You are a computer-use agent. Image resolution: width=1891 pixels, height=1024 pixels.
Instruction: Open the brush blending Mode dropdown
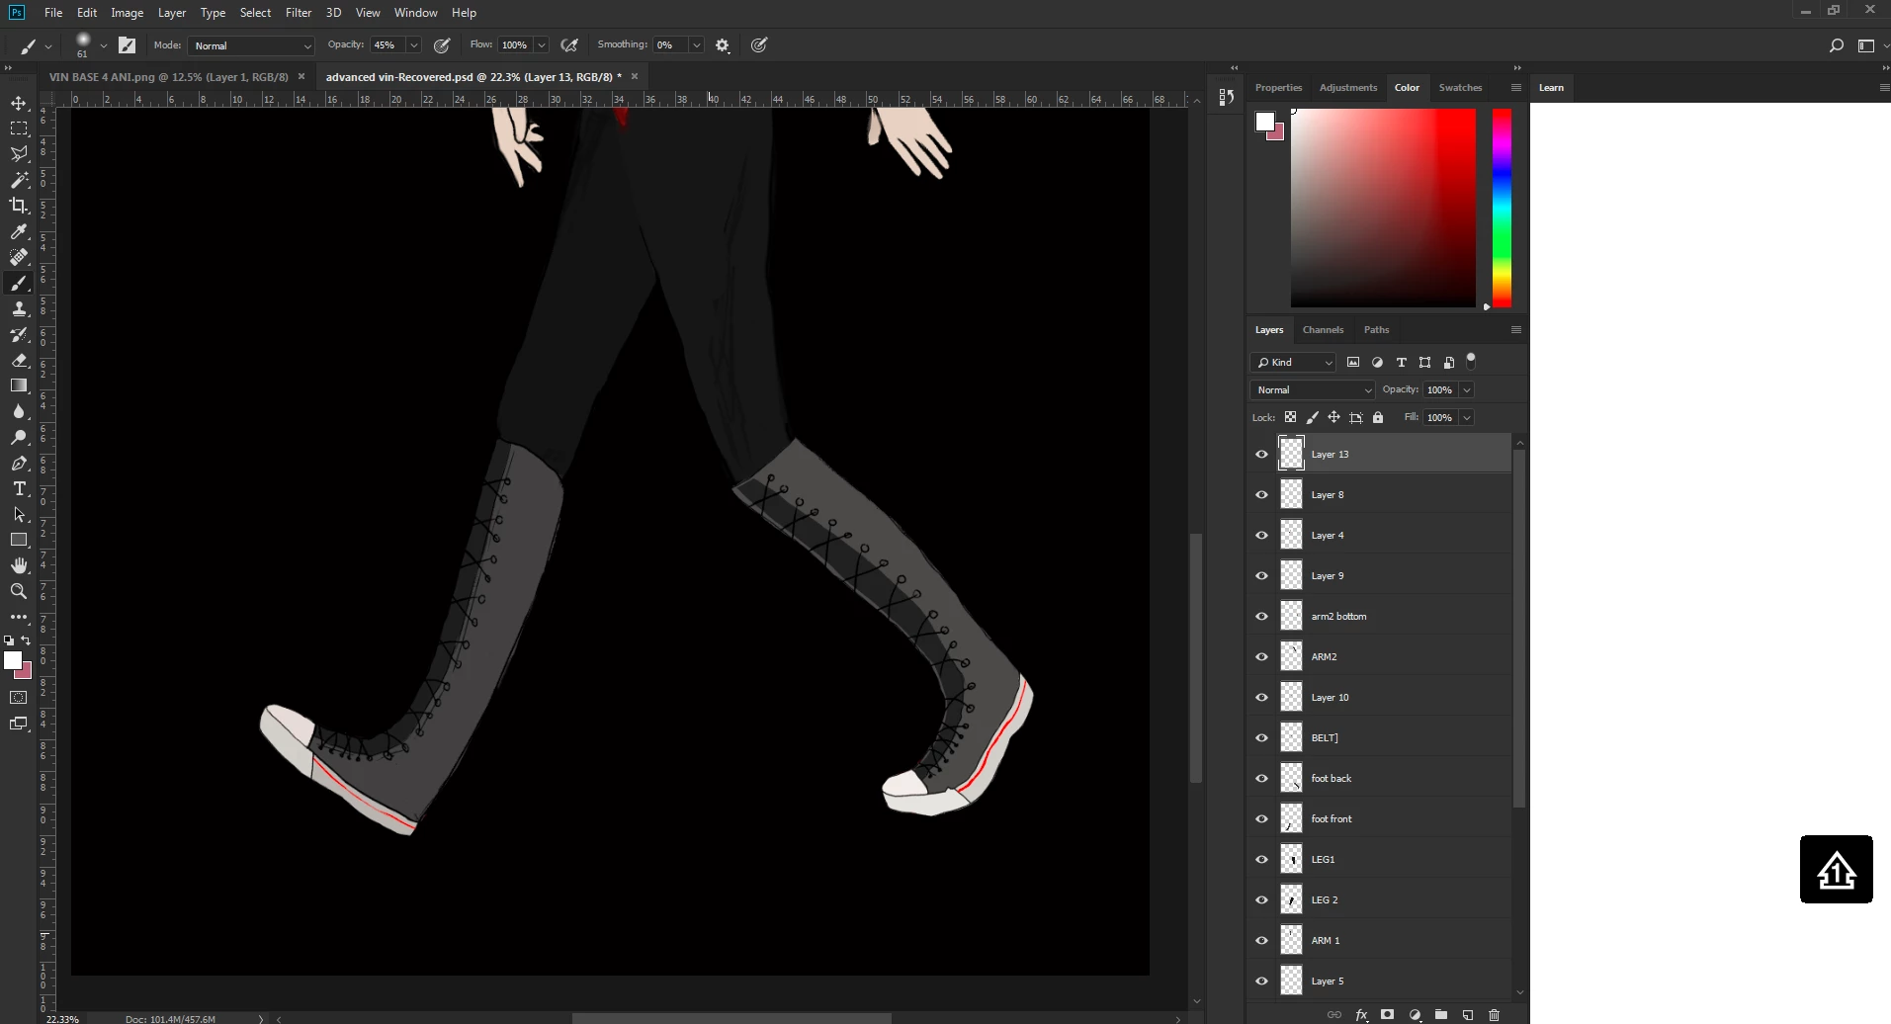click(x=252, y=45)
